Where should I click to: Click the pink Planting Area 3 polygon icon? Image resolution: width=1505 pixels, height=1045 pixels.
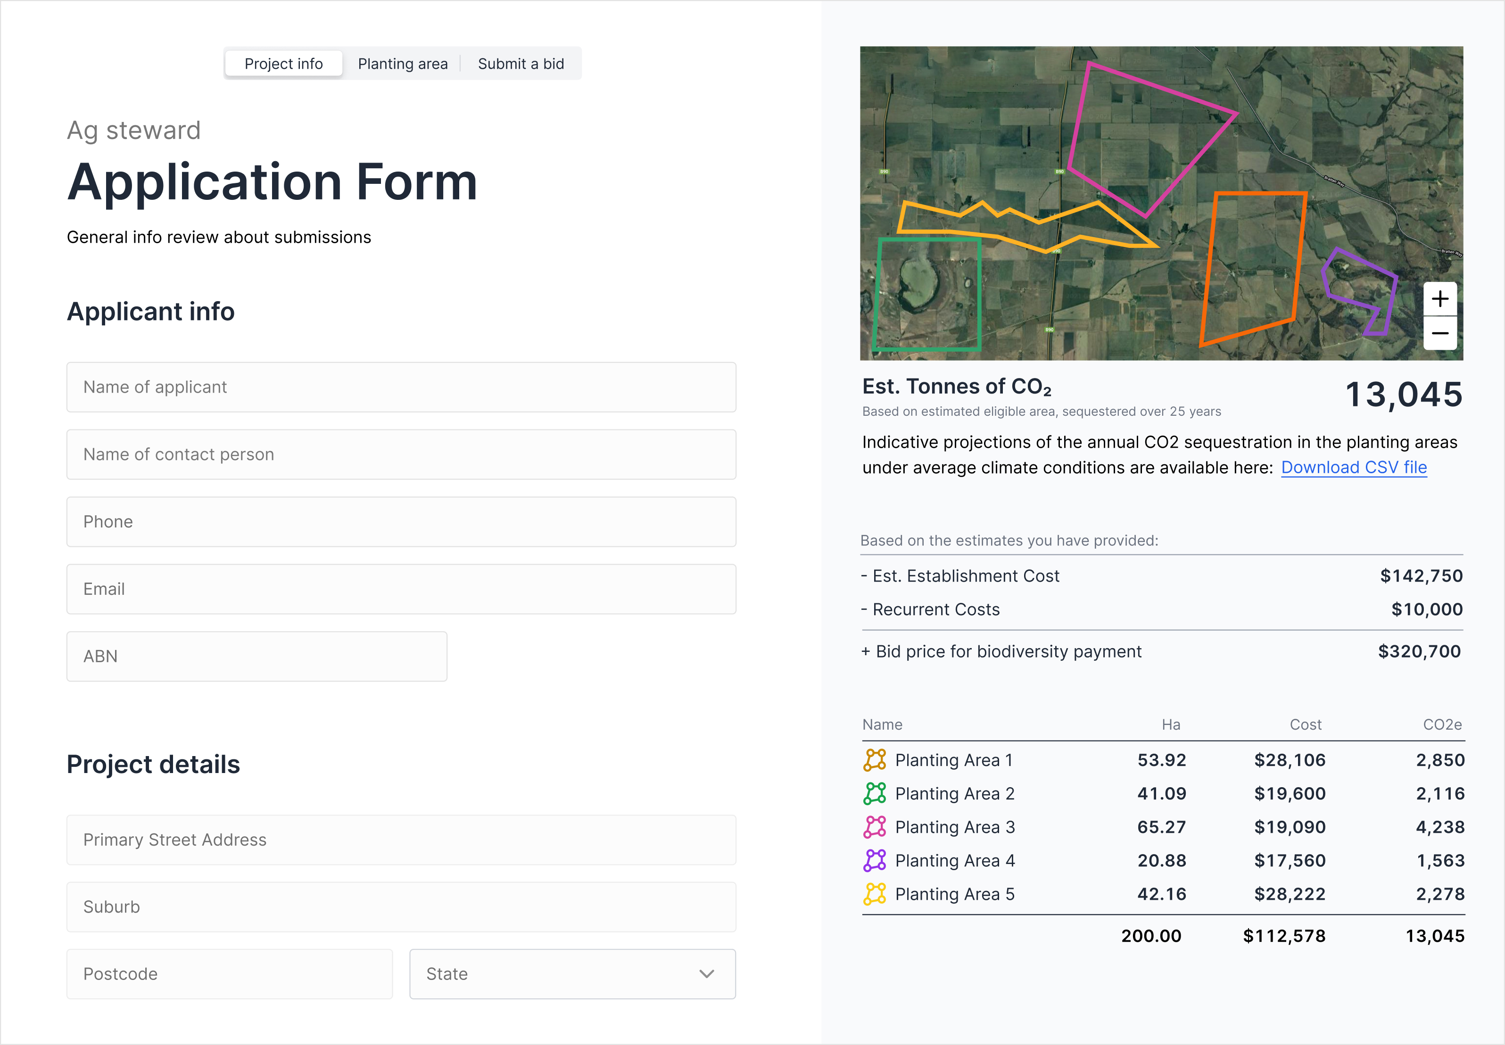(x=874, y=827)
